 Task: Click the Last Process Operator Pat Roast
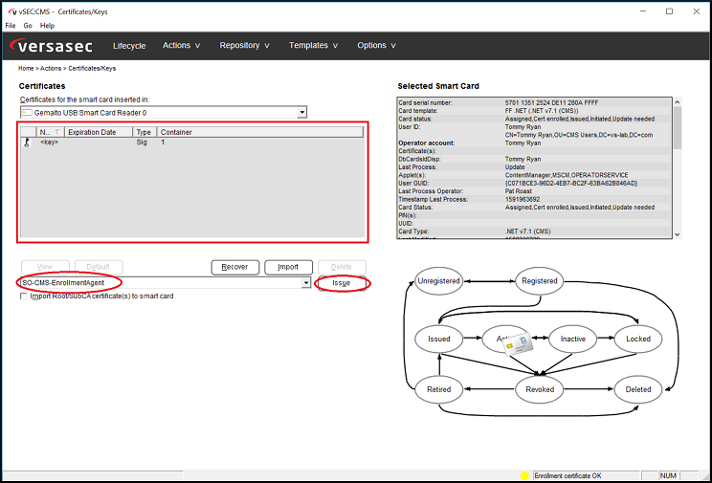coord(518,191)
